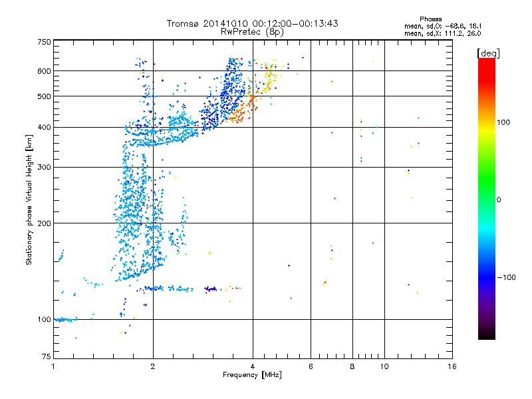Viewport: 532px width, 399px height.
Task: Click the '[deg]' colorbar unit label
Action: tap(488, 53)
